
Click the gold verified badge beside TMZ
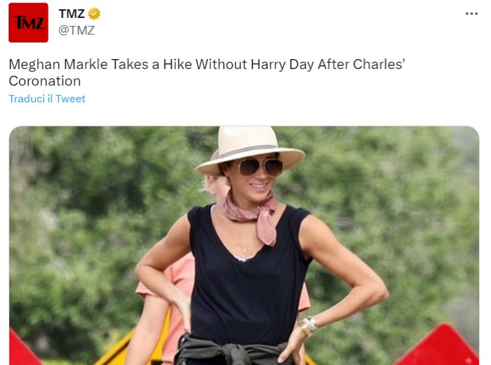click(x=94, y=14)
